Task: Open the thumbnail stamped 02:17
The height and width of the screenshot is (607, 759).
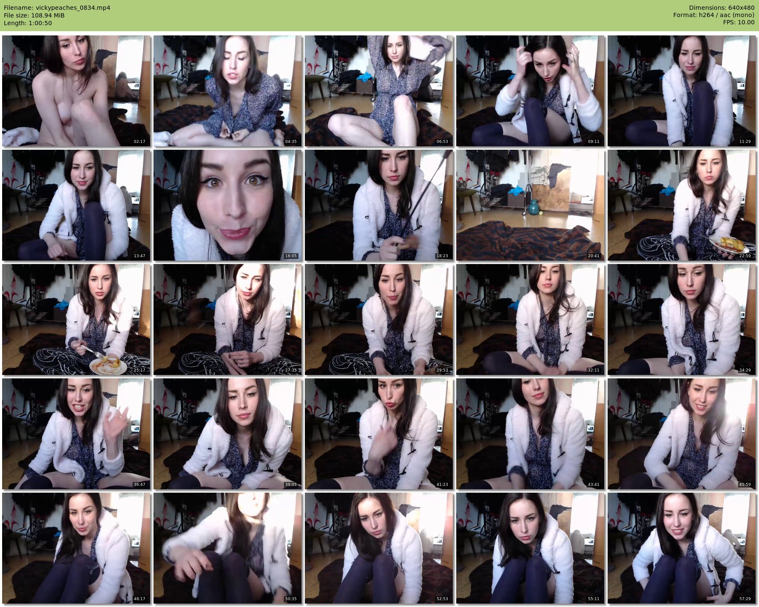Action: [76, 91]
